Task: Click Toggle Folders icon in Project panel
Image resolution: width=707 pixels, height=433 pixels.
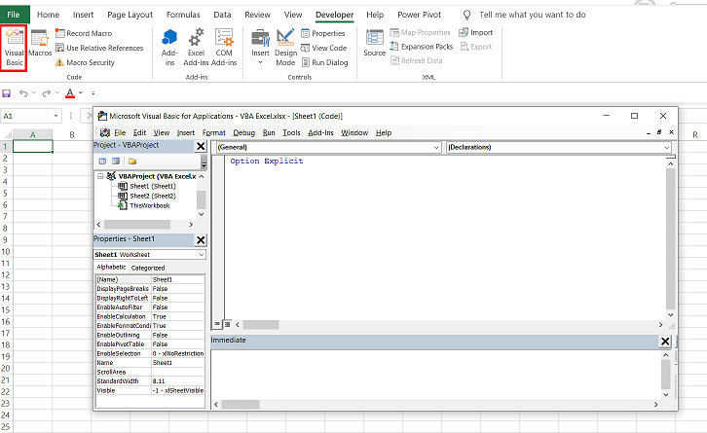Action: (x=131, y=161)
